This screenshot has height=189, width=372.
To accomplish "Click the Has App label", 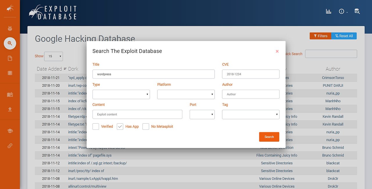I will pyautogui.click(x=132, y=126).
